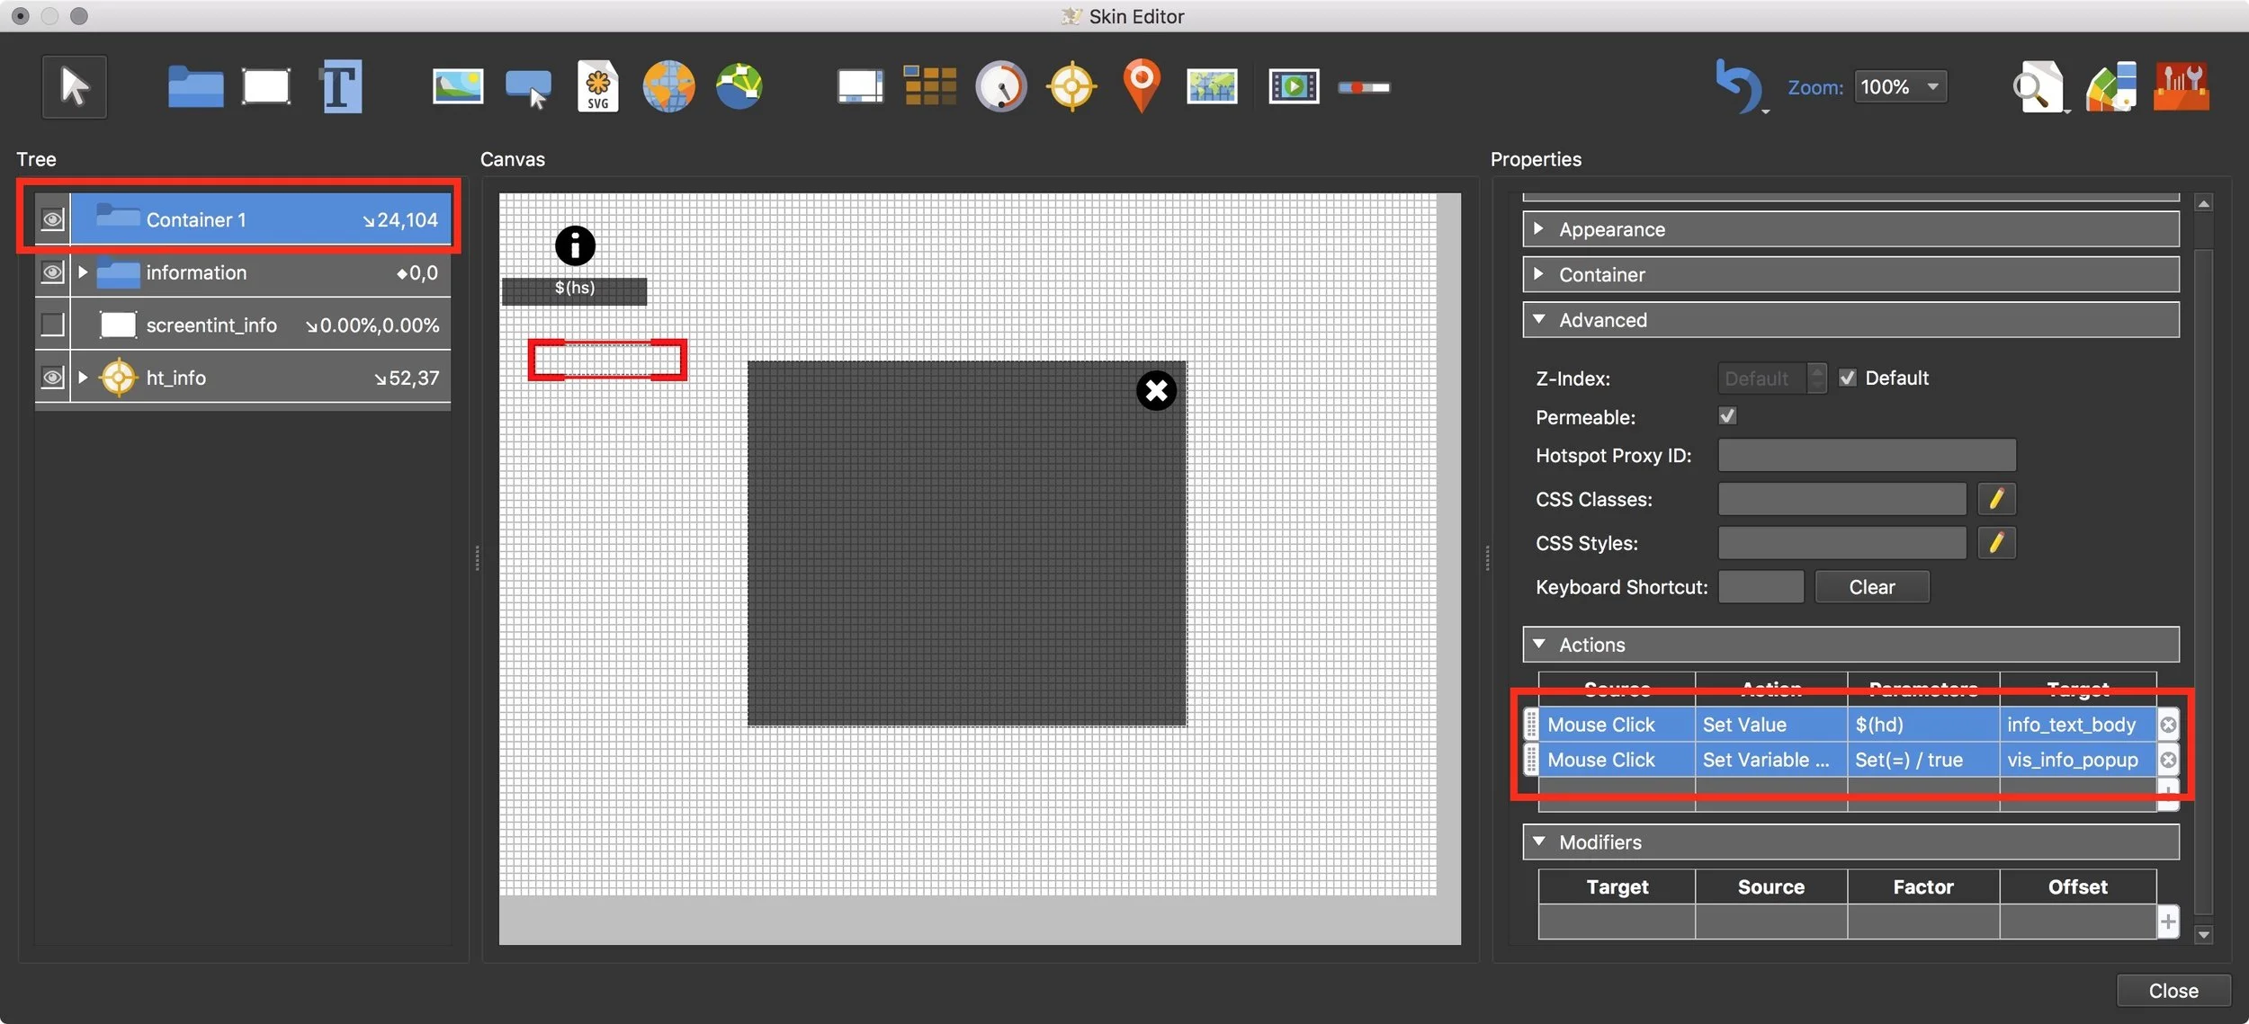Click the CSS Classes input field
The width and height of the screenshot is (2249, 1024).
(1841, 499)
